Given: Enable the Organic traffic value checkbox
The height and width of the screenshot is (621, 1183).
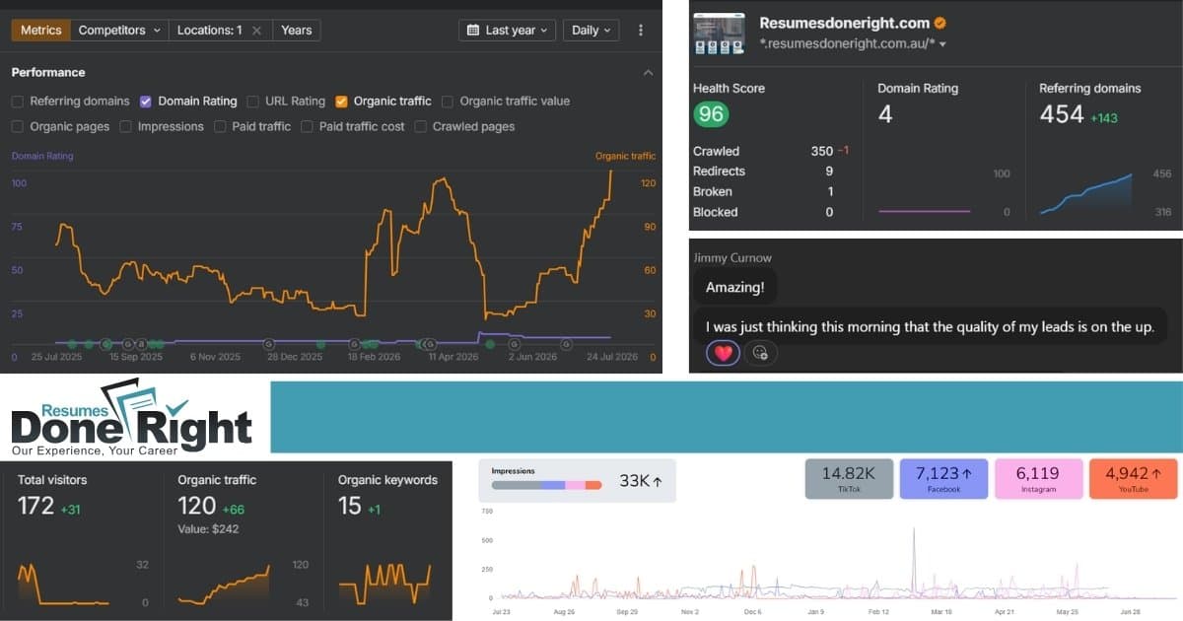Looking at the screenshot, I should [x=448, y=101].
